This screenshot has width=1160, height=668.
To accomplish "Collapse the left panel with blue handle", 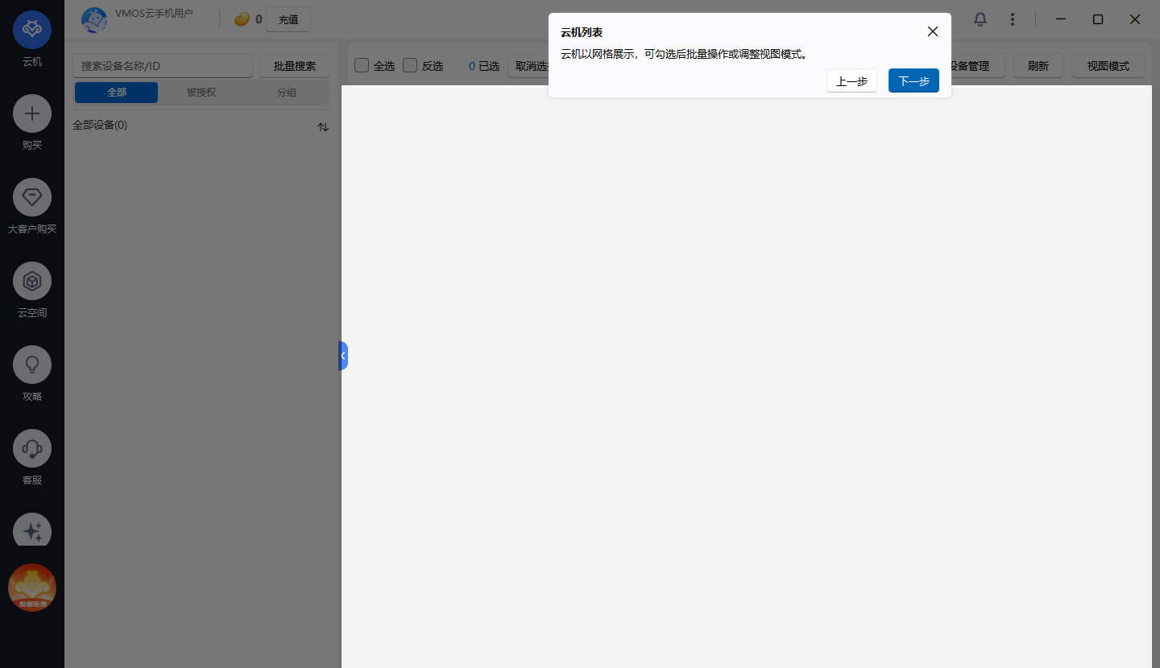I will click(343, 356).
